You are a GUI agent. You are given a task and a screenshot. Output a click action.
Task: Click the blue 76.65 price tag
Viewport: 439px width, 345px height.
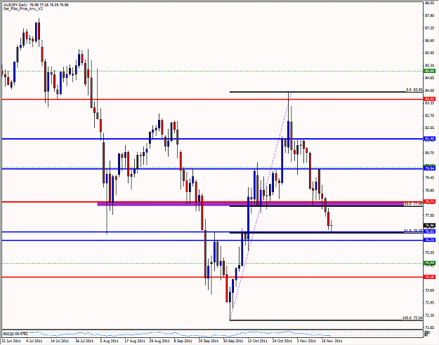430,231
